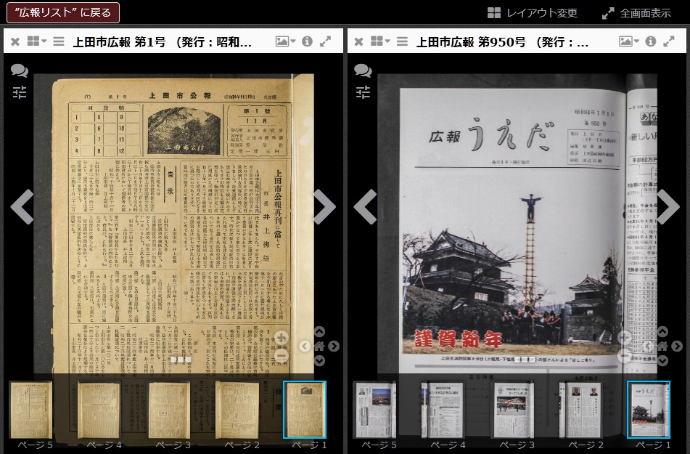
Task: Close the 第1号 viewer window
Action: (15, 41)
